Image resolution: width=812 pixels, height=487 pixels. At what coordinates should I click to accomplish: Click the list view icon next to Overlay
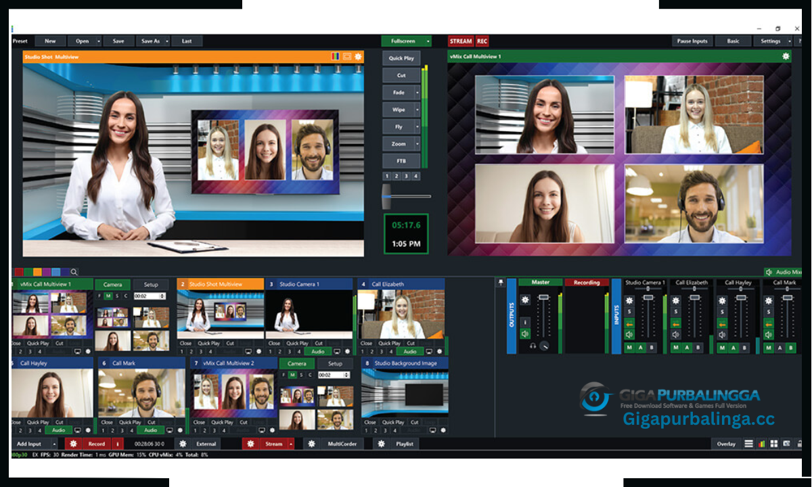point(748,444)
